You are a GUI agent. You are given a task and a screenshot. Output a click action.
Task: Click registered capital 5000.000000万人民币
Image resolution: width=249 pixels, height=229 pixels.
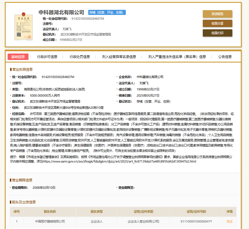pos(45,95)
